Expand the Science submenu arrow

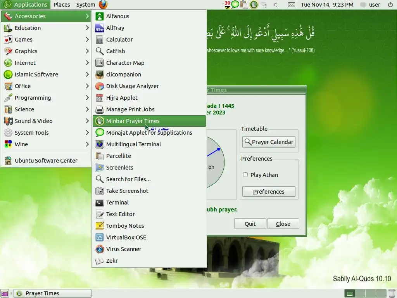click(x=87, y=109)
